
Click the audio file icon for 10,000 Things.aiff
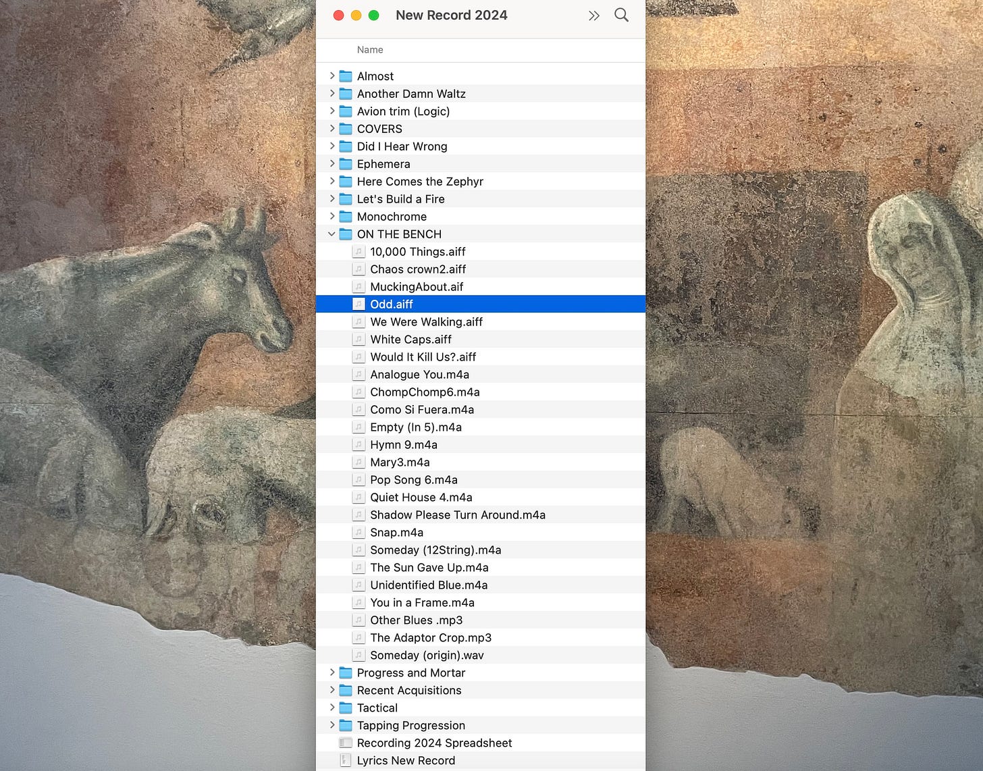[359, 252]
